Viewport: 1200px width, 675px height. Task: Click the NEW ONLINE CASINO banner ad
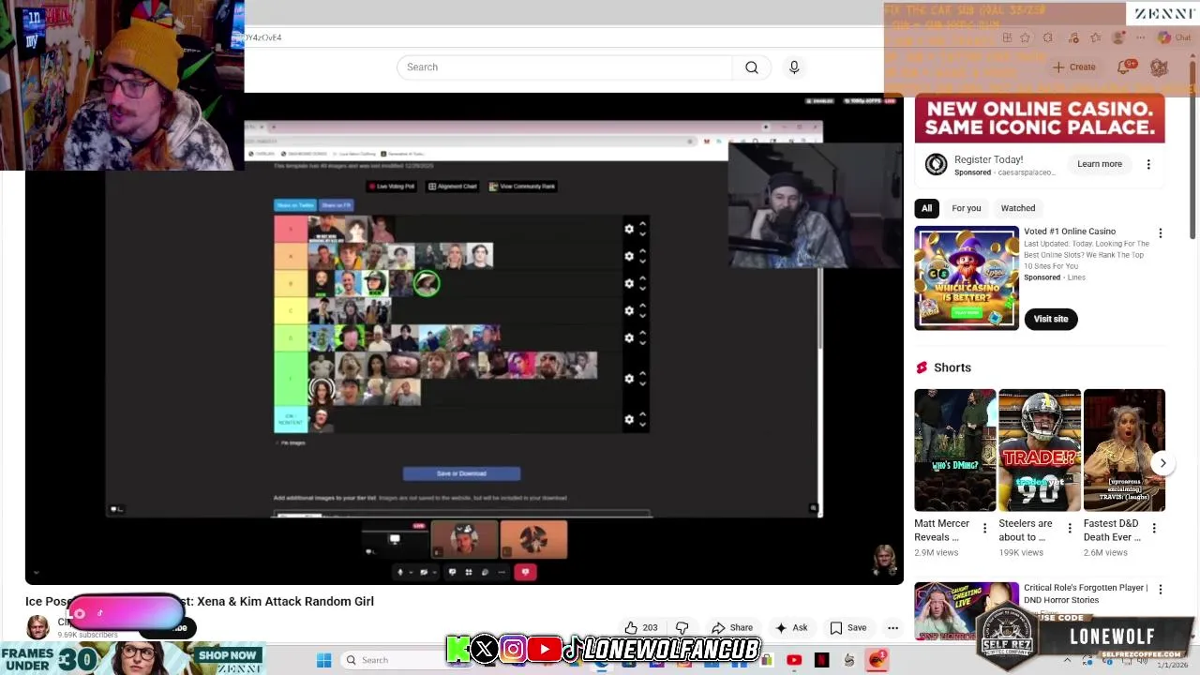coord(1039,119)
